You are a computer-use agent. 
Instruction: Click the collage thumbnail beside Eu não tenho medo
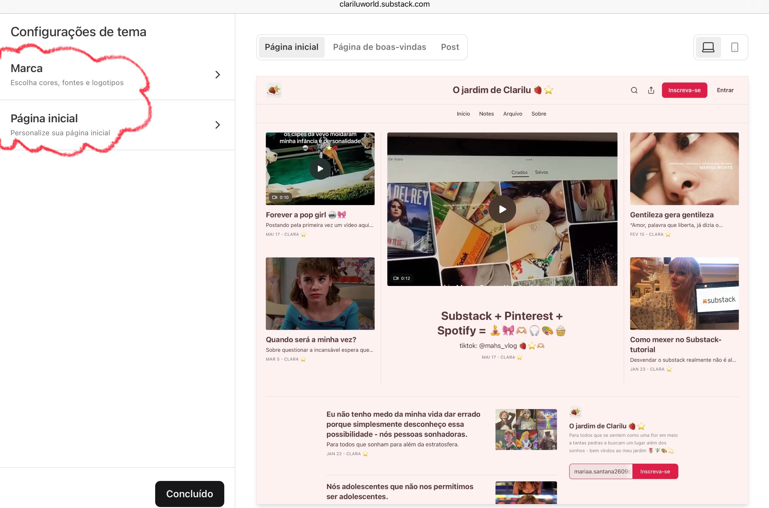(526, 429)
